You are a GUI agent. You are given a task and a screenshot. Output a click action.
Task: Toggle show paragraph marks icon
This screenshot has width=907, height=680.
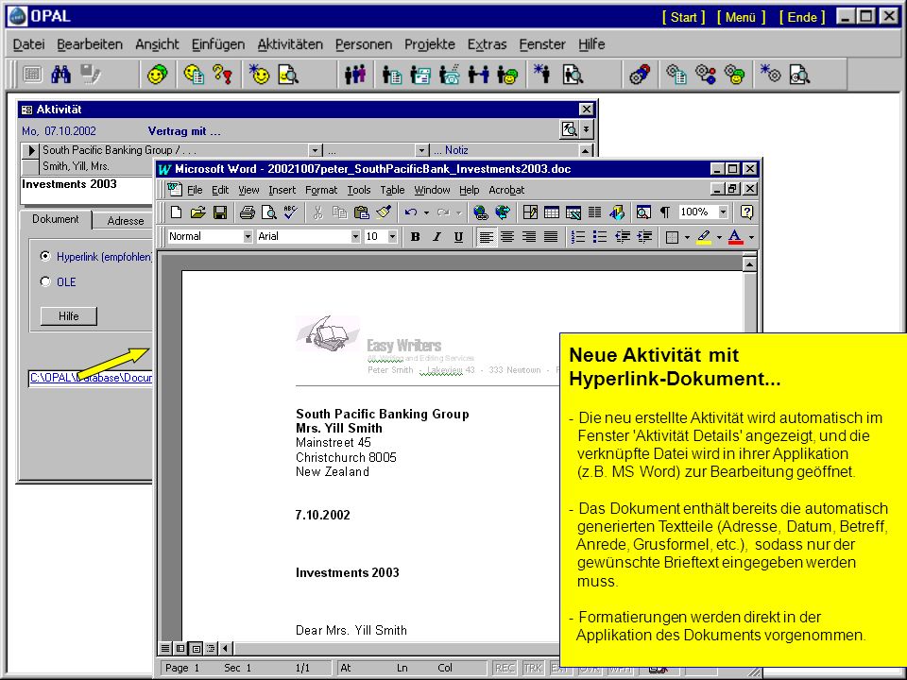(665, 212)
